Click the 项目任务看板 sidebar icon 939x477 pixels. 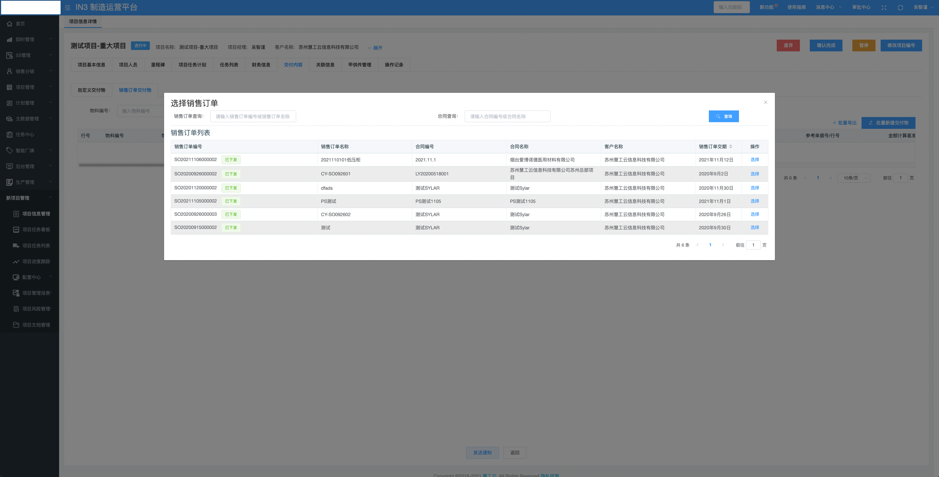pyautogui.click(x=16, y=230)
